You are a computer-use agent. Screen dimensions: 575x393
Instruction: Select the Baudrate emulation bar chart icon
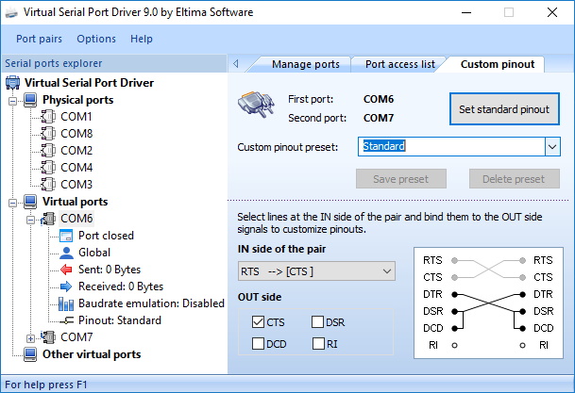pyautogui.click(x=66, y=303)
